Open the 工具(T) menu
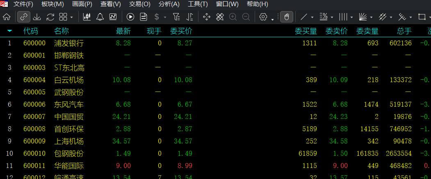 (198, 4)
